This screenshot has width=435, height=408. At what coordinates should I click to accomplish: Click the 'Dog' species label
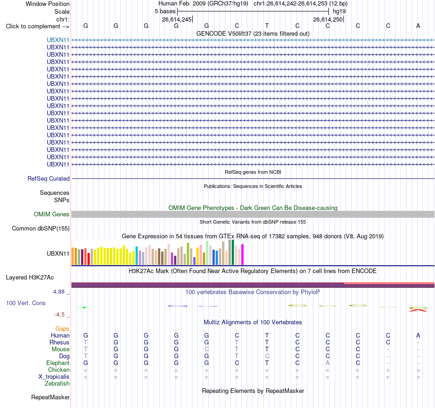(64, 356)
